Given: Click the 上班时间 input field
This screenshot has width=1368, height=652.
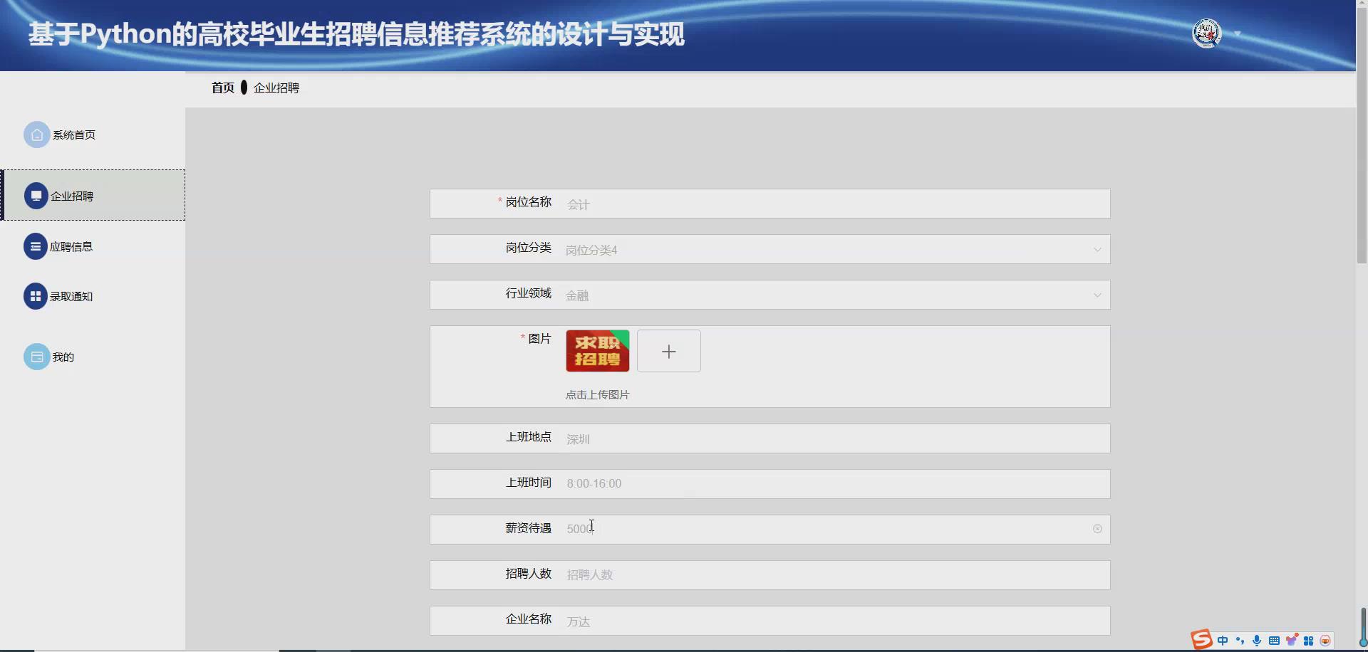Looking at the screenshot, I should point(834,484).
